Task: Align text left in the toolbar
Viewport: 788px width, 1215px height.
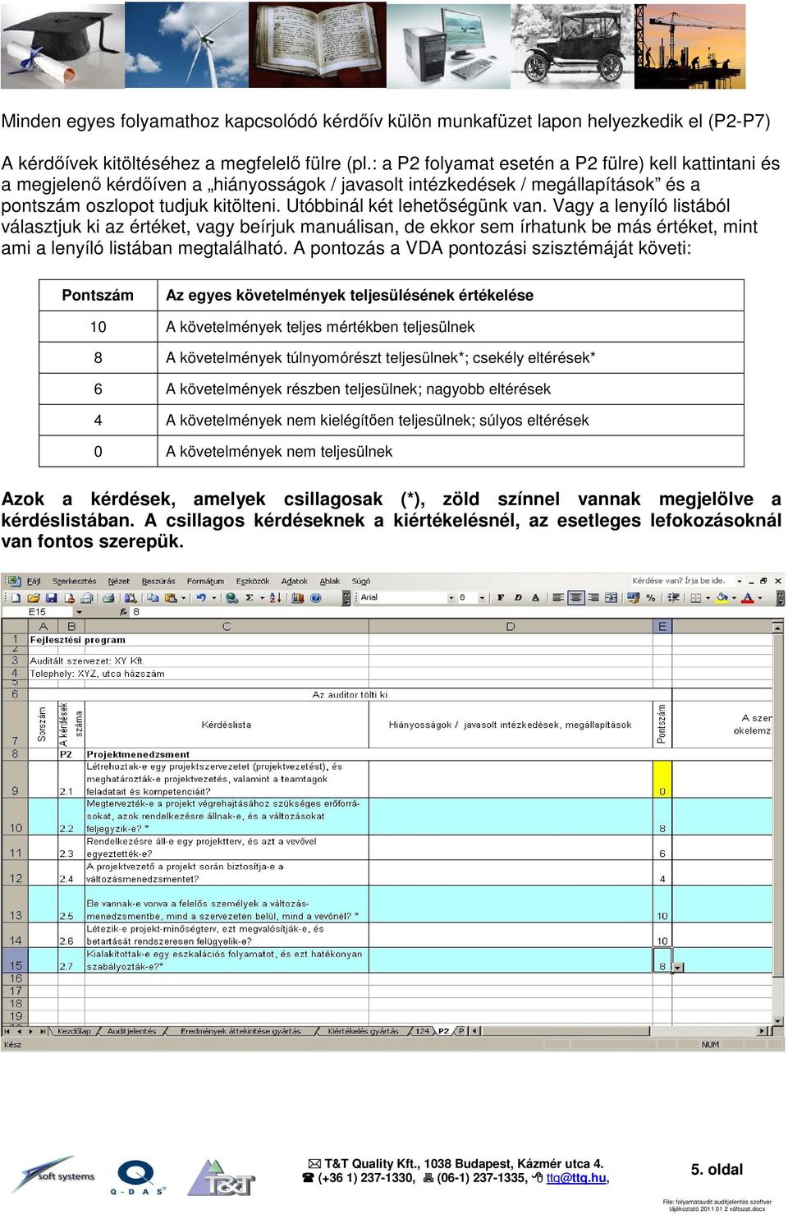Action: point(558,598)
